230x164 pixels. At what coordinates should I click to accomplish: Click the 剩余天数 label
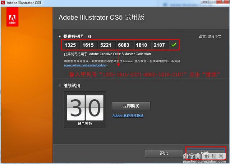(85, 124)
